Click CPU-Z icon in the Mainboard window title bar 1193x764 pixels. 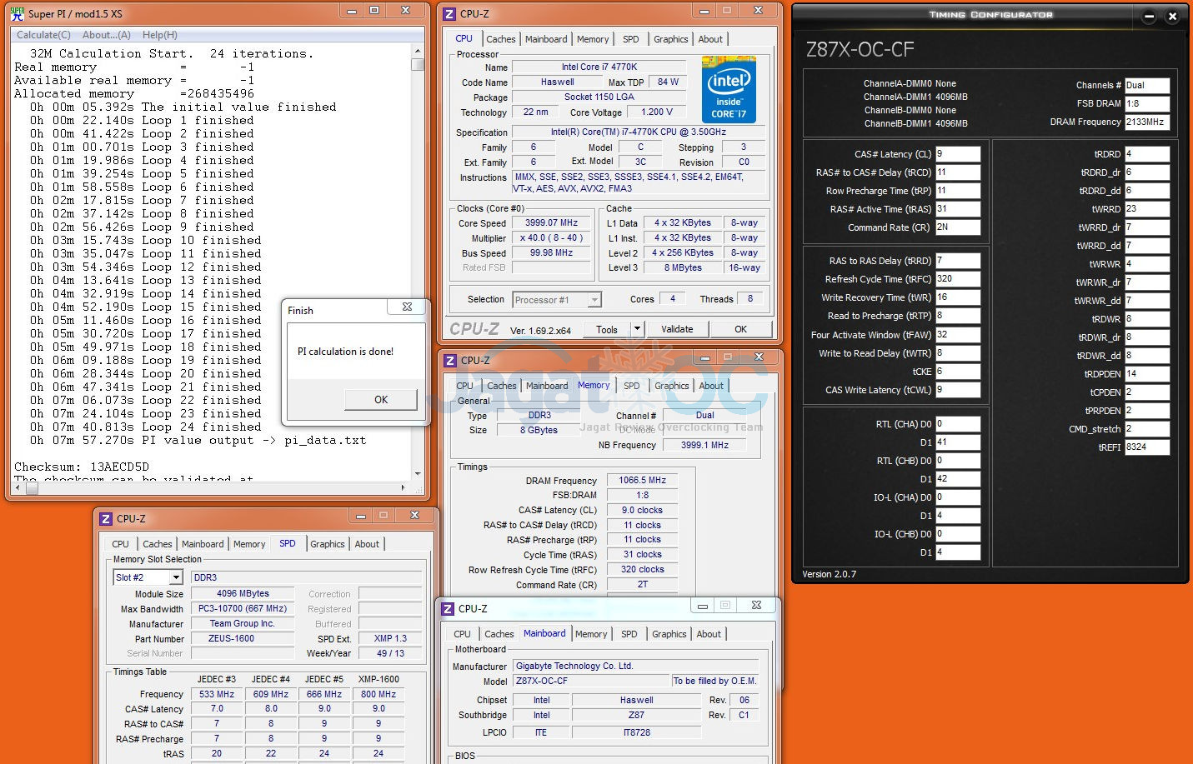click(449, 608)
